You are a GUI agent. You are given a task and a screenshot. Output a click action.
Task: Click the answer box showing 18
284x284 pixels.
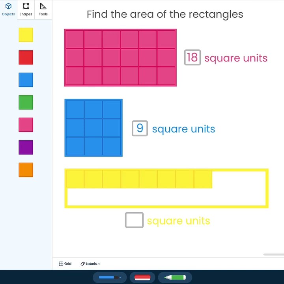192,57
